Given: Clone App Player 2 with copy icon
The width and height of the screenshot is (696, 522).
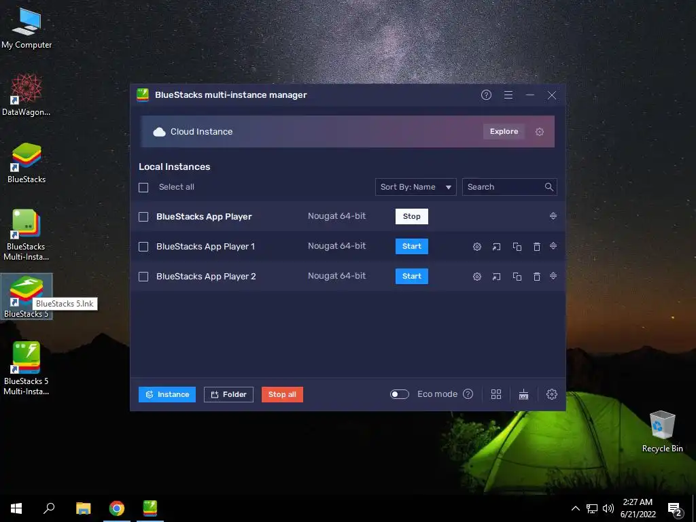Looking at the screenshot, I should 517,277.
